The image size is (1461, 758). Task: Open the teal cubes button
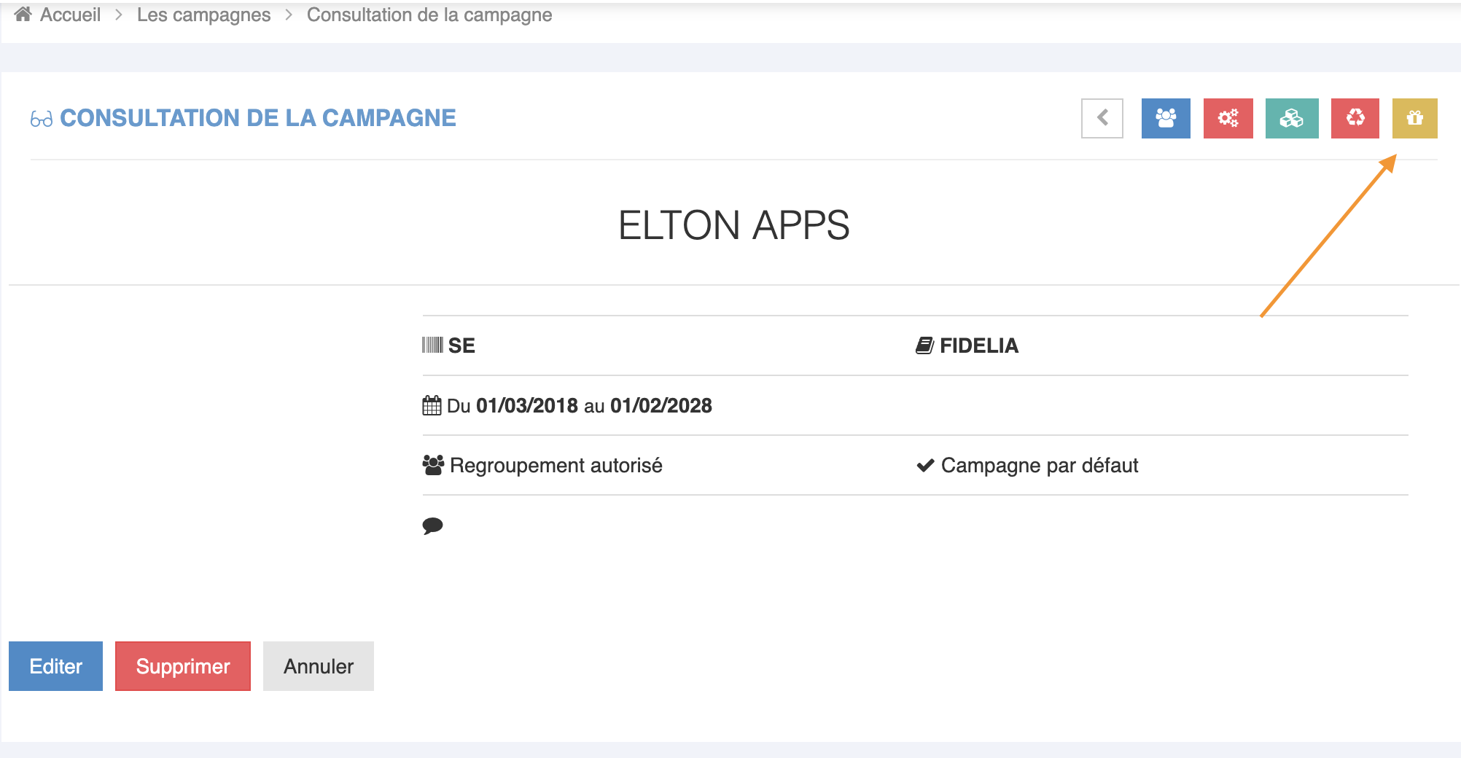1291,118
